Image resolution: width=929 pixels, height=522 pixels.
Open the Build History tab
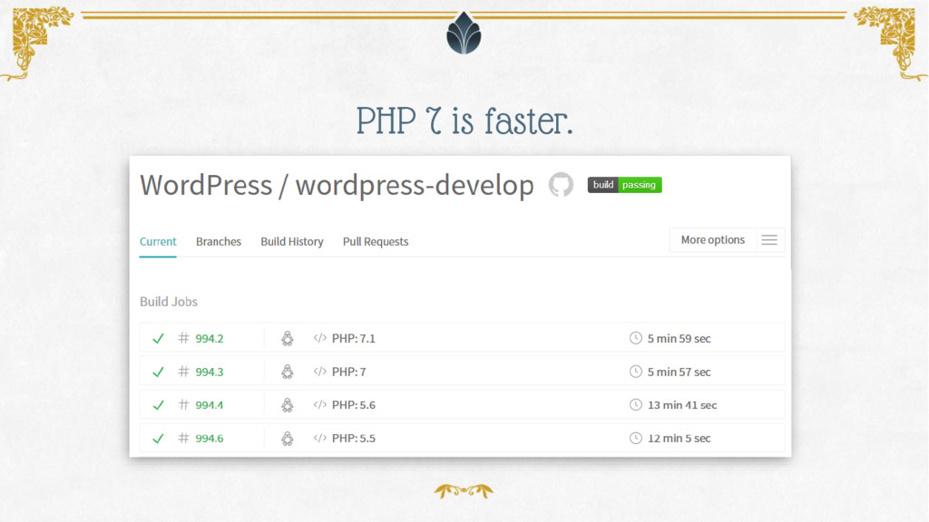tap(292, 241)
